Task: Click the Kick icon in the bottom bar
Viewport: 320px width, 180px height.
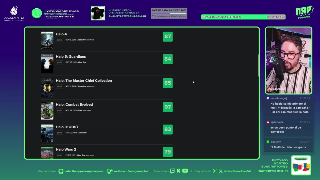Action: (178, 171)
